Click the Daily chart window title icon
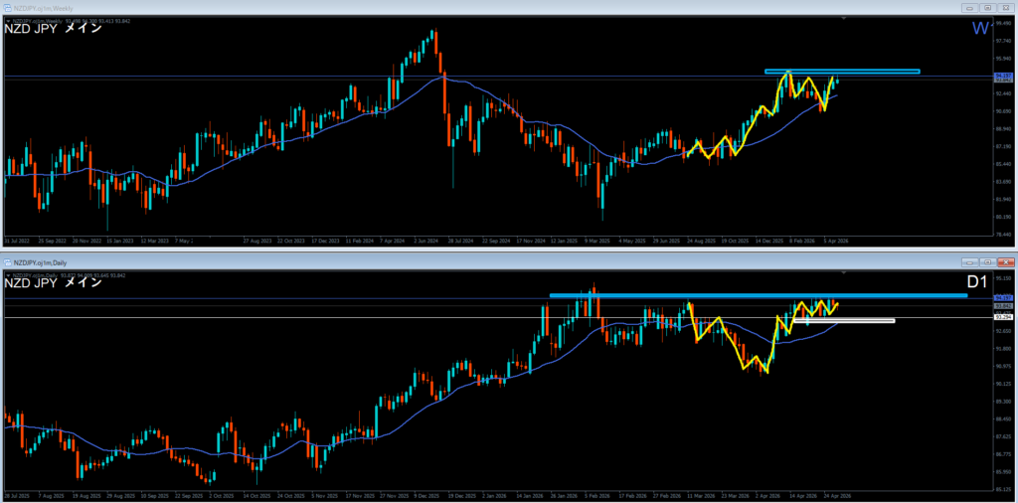This screenshot has width=1018, height=503. point(8,264)
